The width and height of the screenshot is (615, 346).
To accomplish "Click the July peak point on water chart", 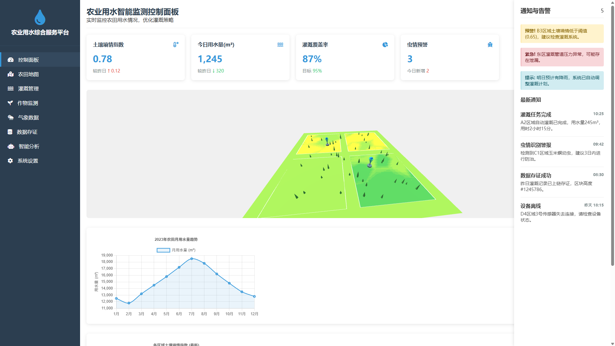I will [x=192, y=258].
